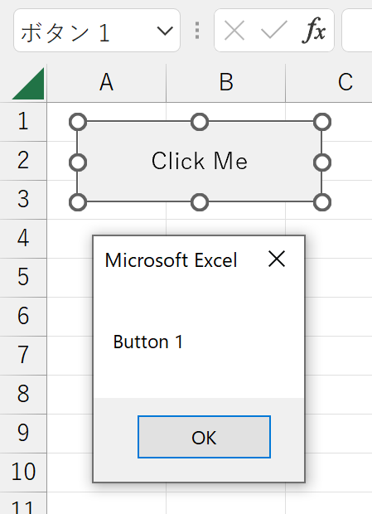The height and width of the screenshot is (514, 372).
Task: Click the formula bar Enter checkmark icon
Action: tap(273, 30)
